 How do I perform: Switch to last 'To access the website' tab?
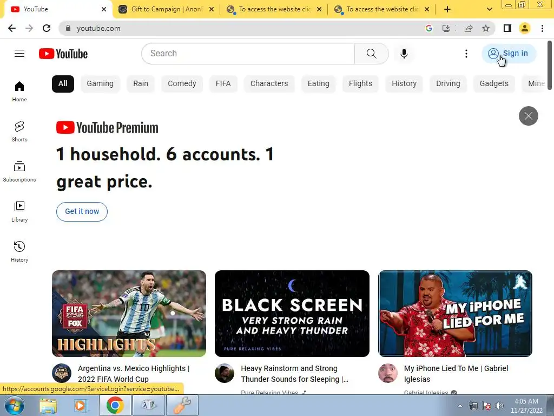point(381,9)
